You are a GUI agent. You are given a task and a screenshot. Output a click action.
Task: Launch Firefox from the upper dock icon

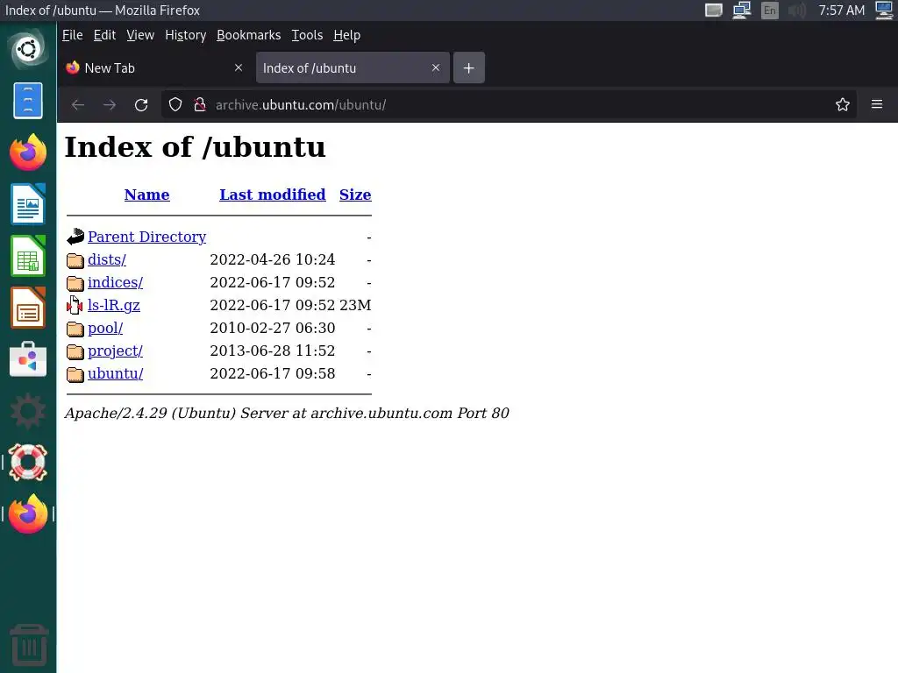27,152
